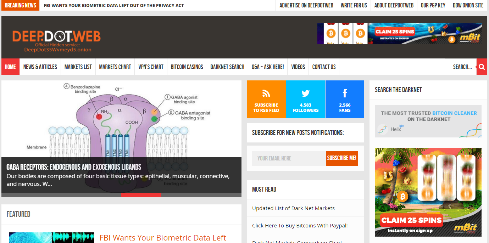Click the Twitter followers tile
This screenshot has width=489, height=243.
[x=305, y=99]
